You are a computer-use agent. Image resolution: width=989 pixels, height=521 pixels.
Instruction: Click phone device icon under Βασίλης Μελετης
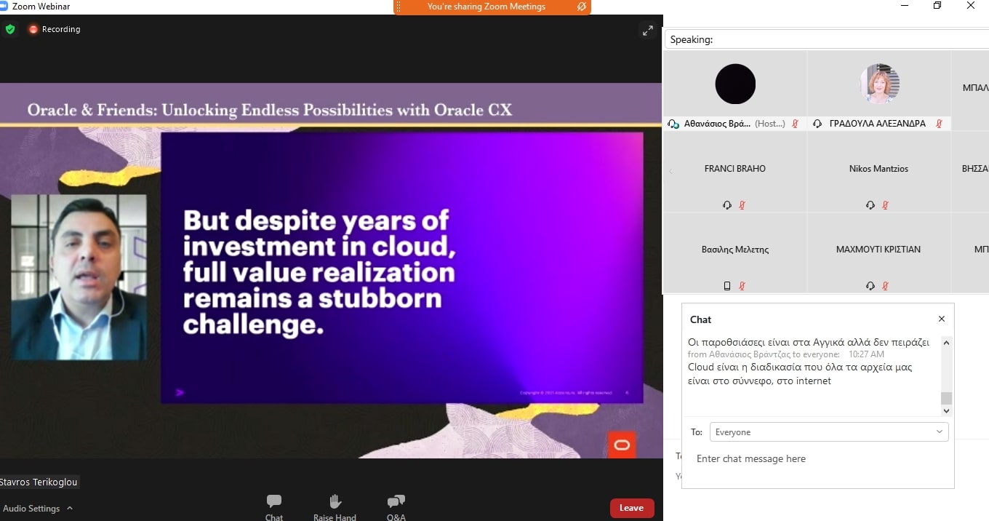click(727, 286)
